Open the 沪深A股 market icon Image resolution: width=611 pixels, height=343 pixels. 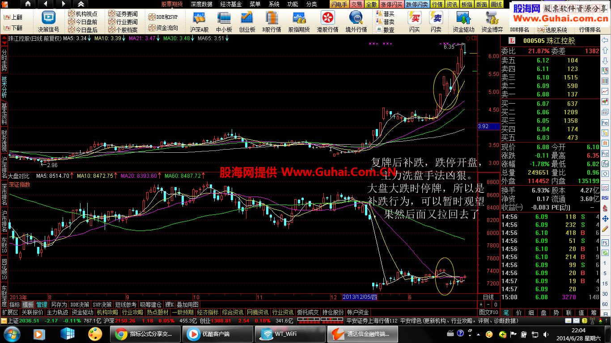coord(199,21)
